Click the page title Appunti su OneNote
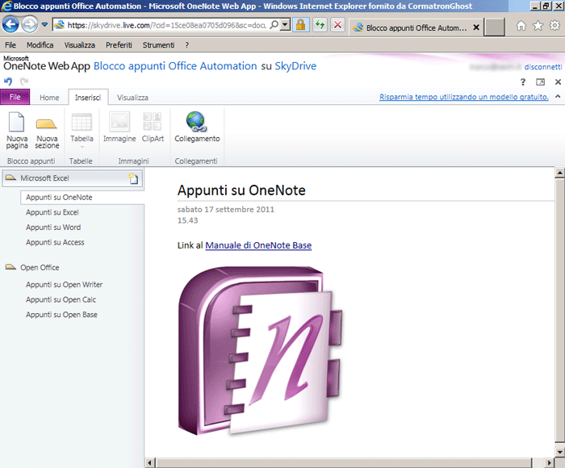 pos(241,190)
